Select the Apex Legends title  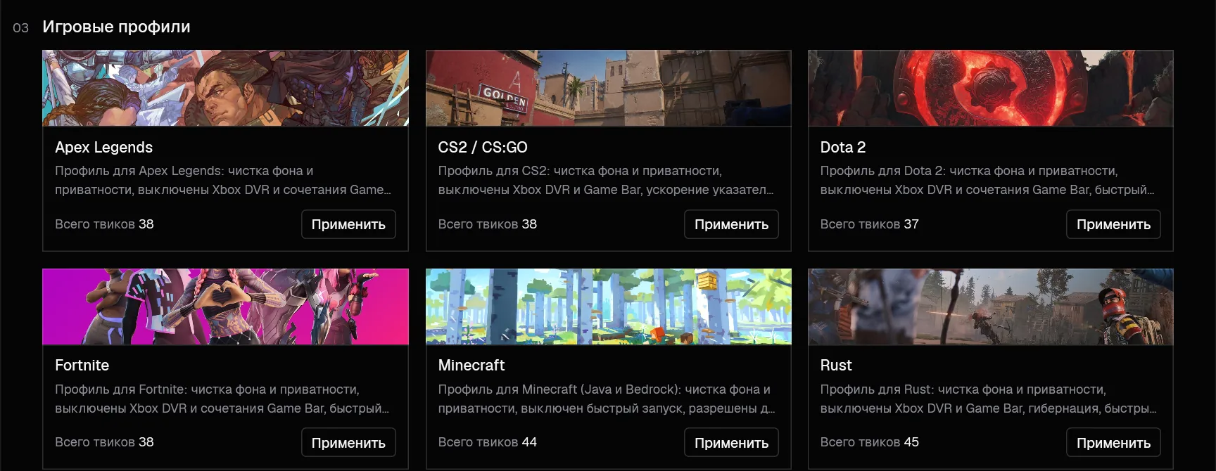pyautogui.click(x=104, y=147)
